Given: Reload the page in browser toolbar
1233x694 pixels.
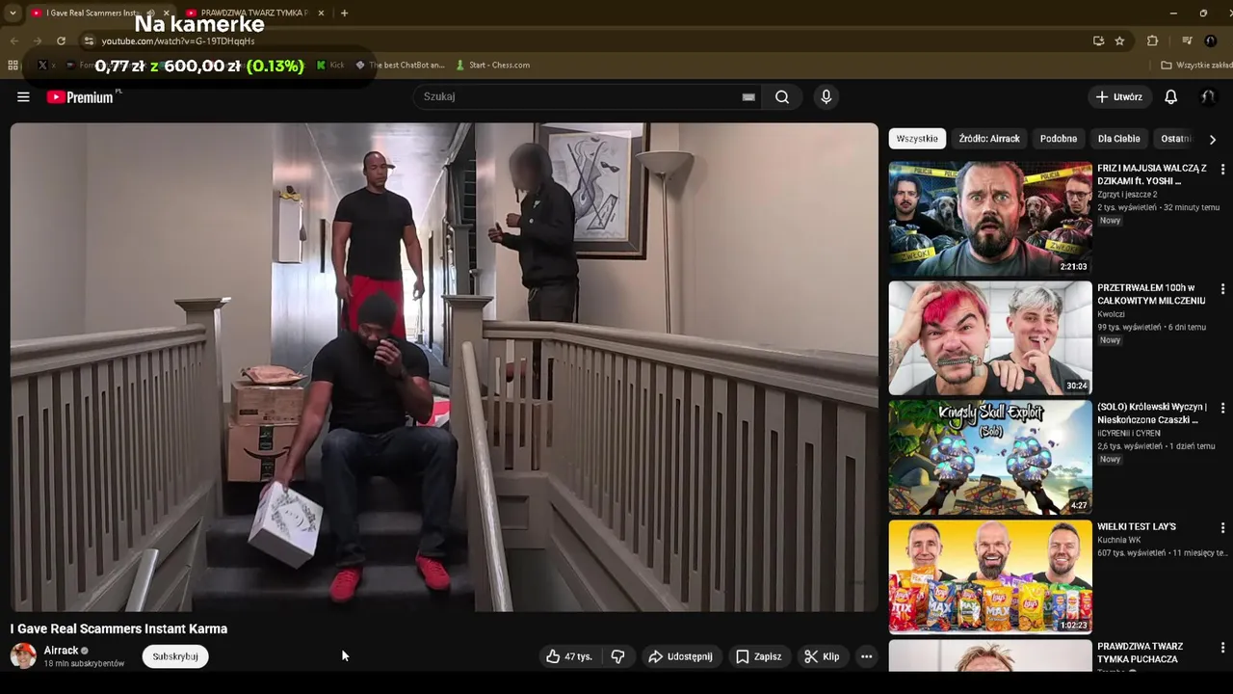Looking at the screenshot, I should click(x=61, y=40).
